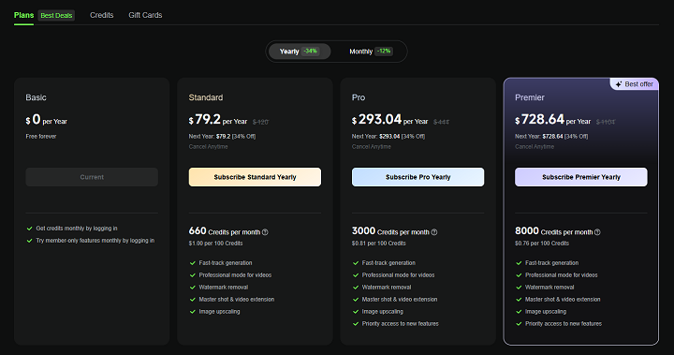Click Priority access to new features in Pro

[x=401, y=323]
